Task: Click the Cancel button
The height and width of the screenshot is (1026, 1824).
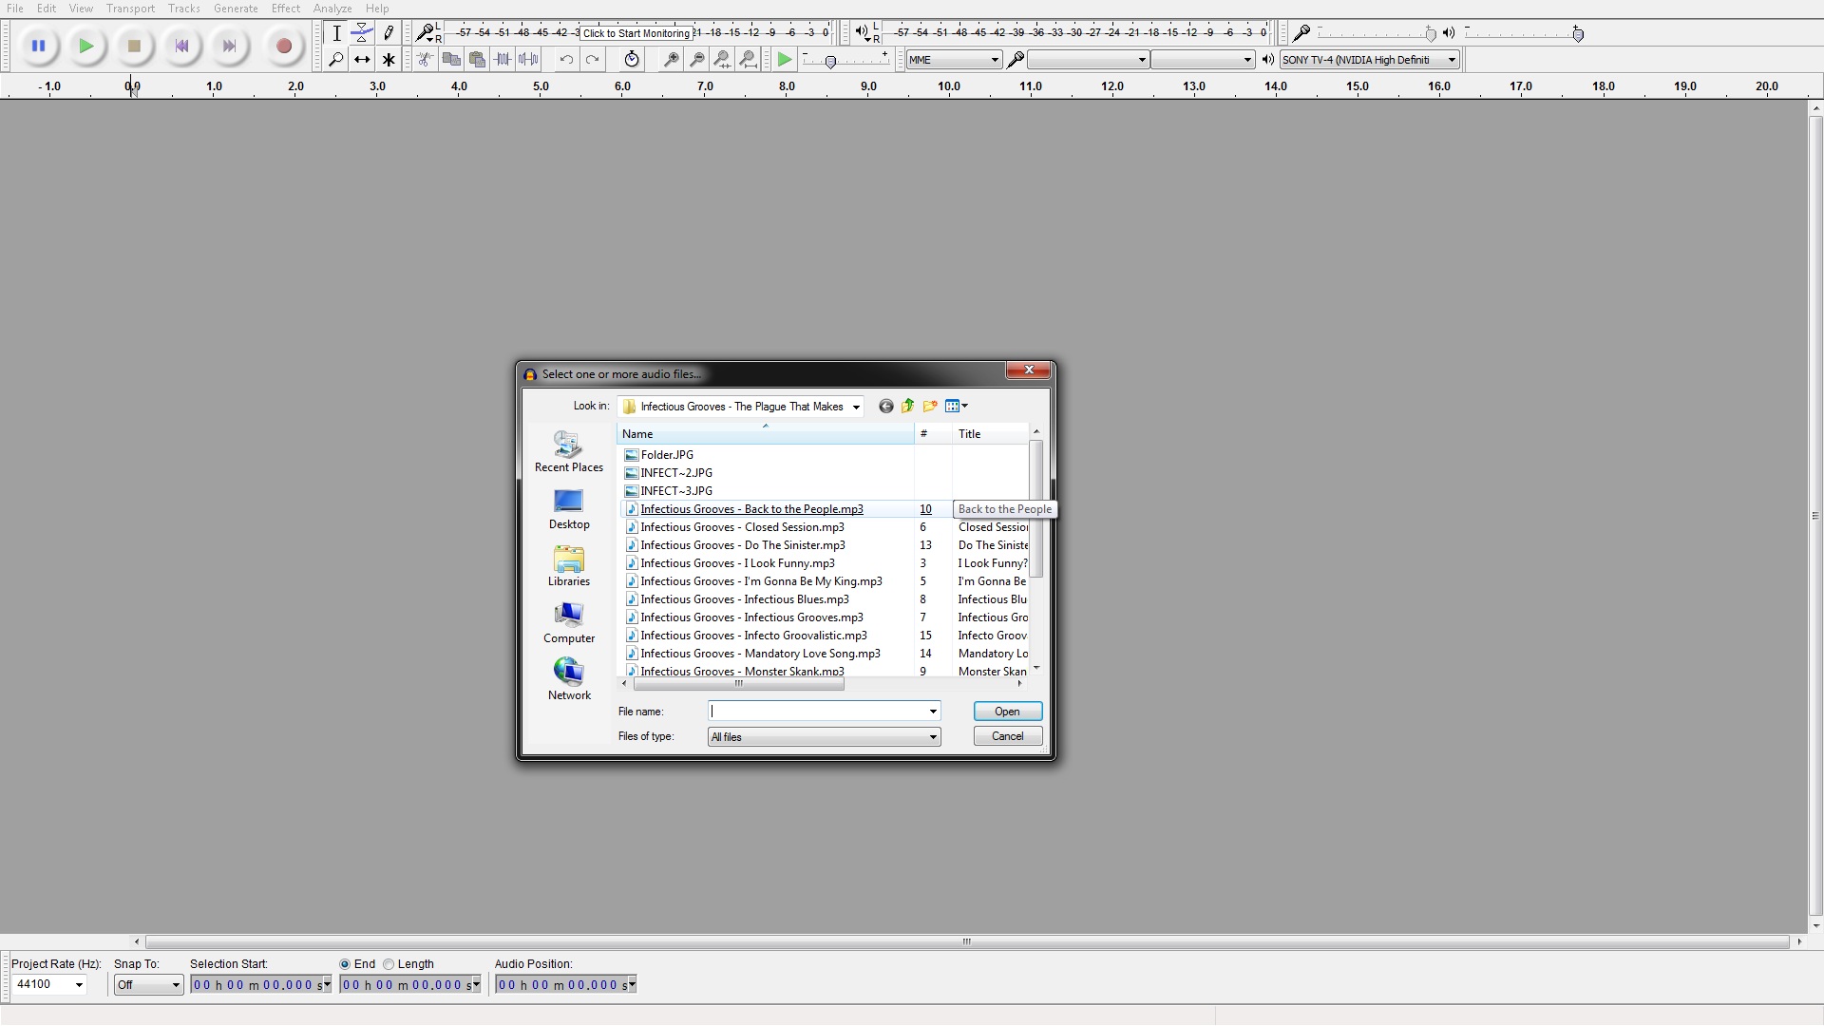Action: click(1007, 736)
